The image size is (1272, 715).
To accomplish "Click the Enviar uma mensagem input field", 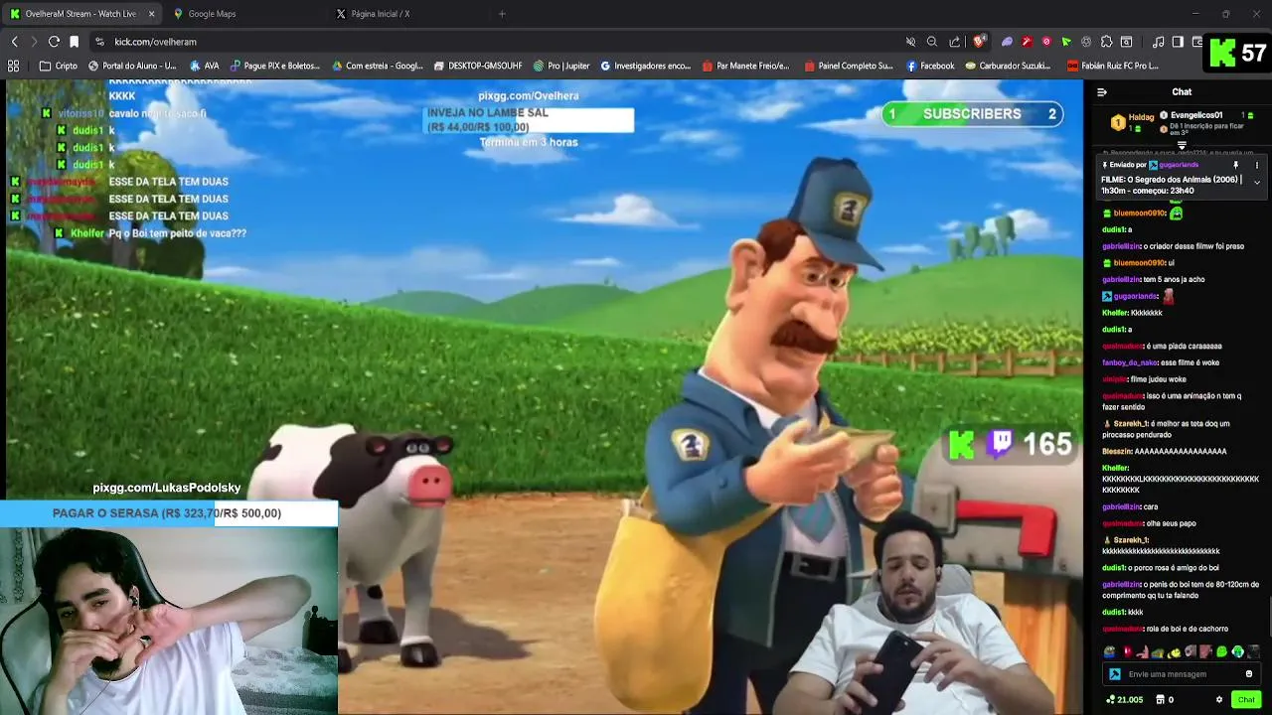I will 1183,674.
